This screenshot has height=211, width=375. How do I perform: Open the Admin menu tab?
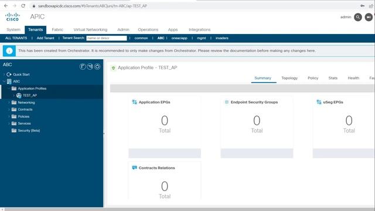(x=123, y=30)
